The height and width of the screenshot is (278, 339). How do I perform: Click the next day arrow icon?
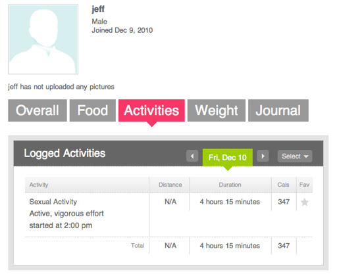(263, 156)
